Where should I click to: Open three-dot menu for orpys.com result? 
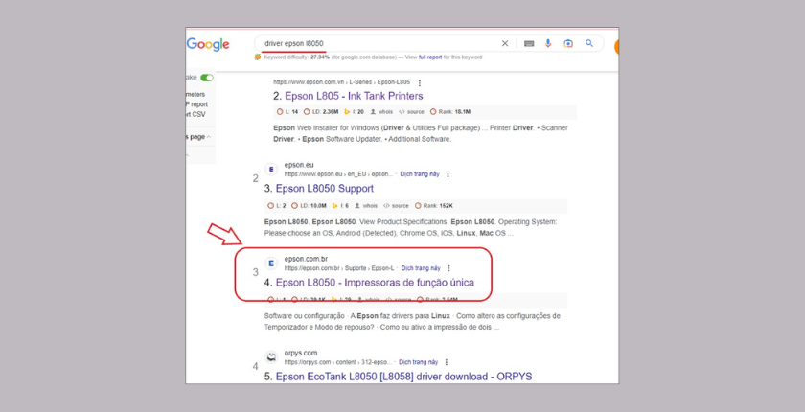(447, 362)
